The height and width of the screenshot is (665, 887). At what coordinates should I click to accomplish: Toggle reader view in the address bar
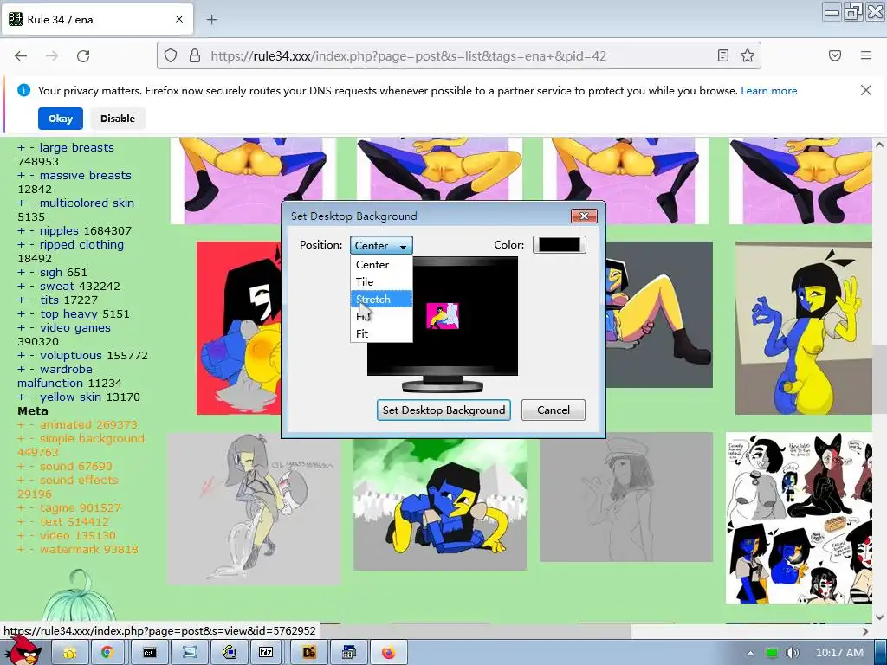click(x=723, y=55)
